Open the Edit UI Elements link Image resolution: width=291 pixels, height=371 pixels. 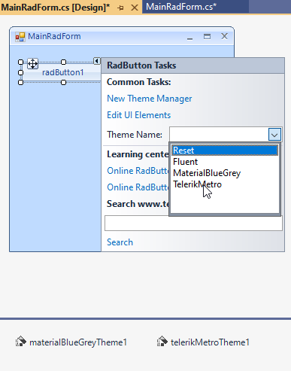(x=139, y=115)
